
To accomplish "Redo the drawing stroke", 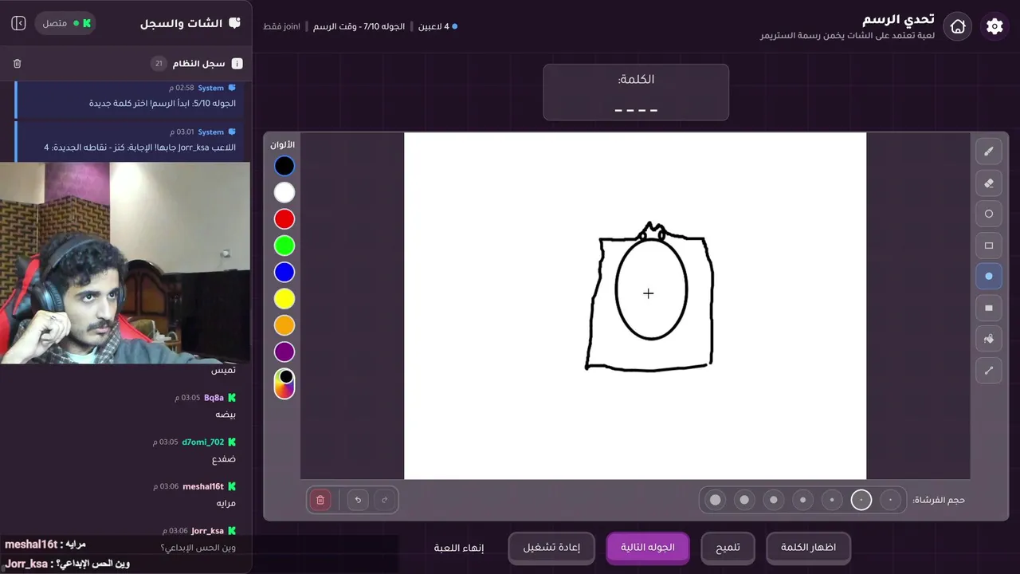I will [x=384, y=500].
